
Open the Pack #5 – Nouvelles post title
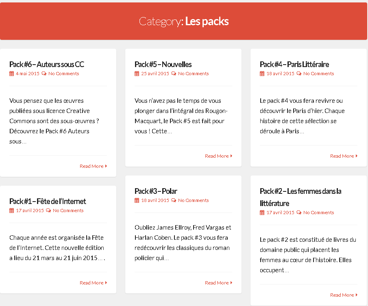tap(163, 64)
